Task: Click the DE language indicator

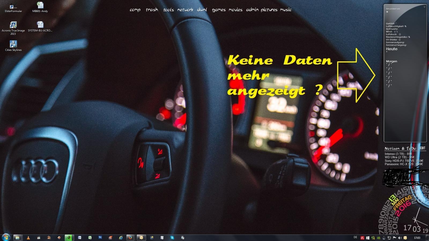Action: [356, 237]
